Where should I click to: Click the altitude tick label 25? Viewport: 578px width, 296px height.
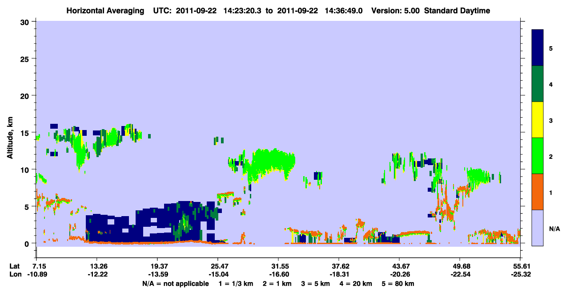(x=26, y=59)
